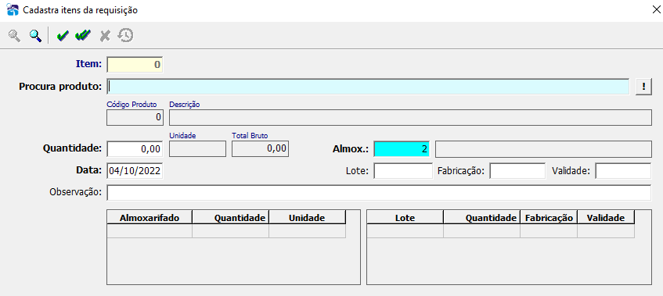Close the Cadastra itens da requisição window
The height and width of the screenshot is (296, 663).
[x=656, y=10]
